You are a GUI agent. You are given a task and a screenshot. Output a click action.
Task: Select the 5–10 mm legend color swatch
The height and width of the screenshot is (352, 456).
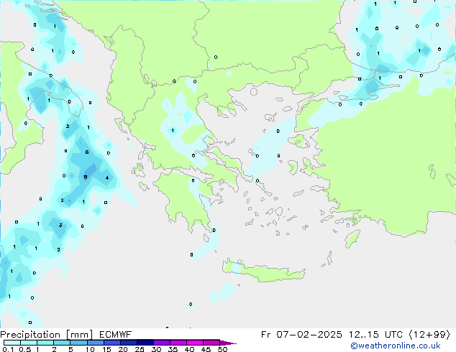79,343
